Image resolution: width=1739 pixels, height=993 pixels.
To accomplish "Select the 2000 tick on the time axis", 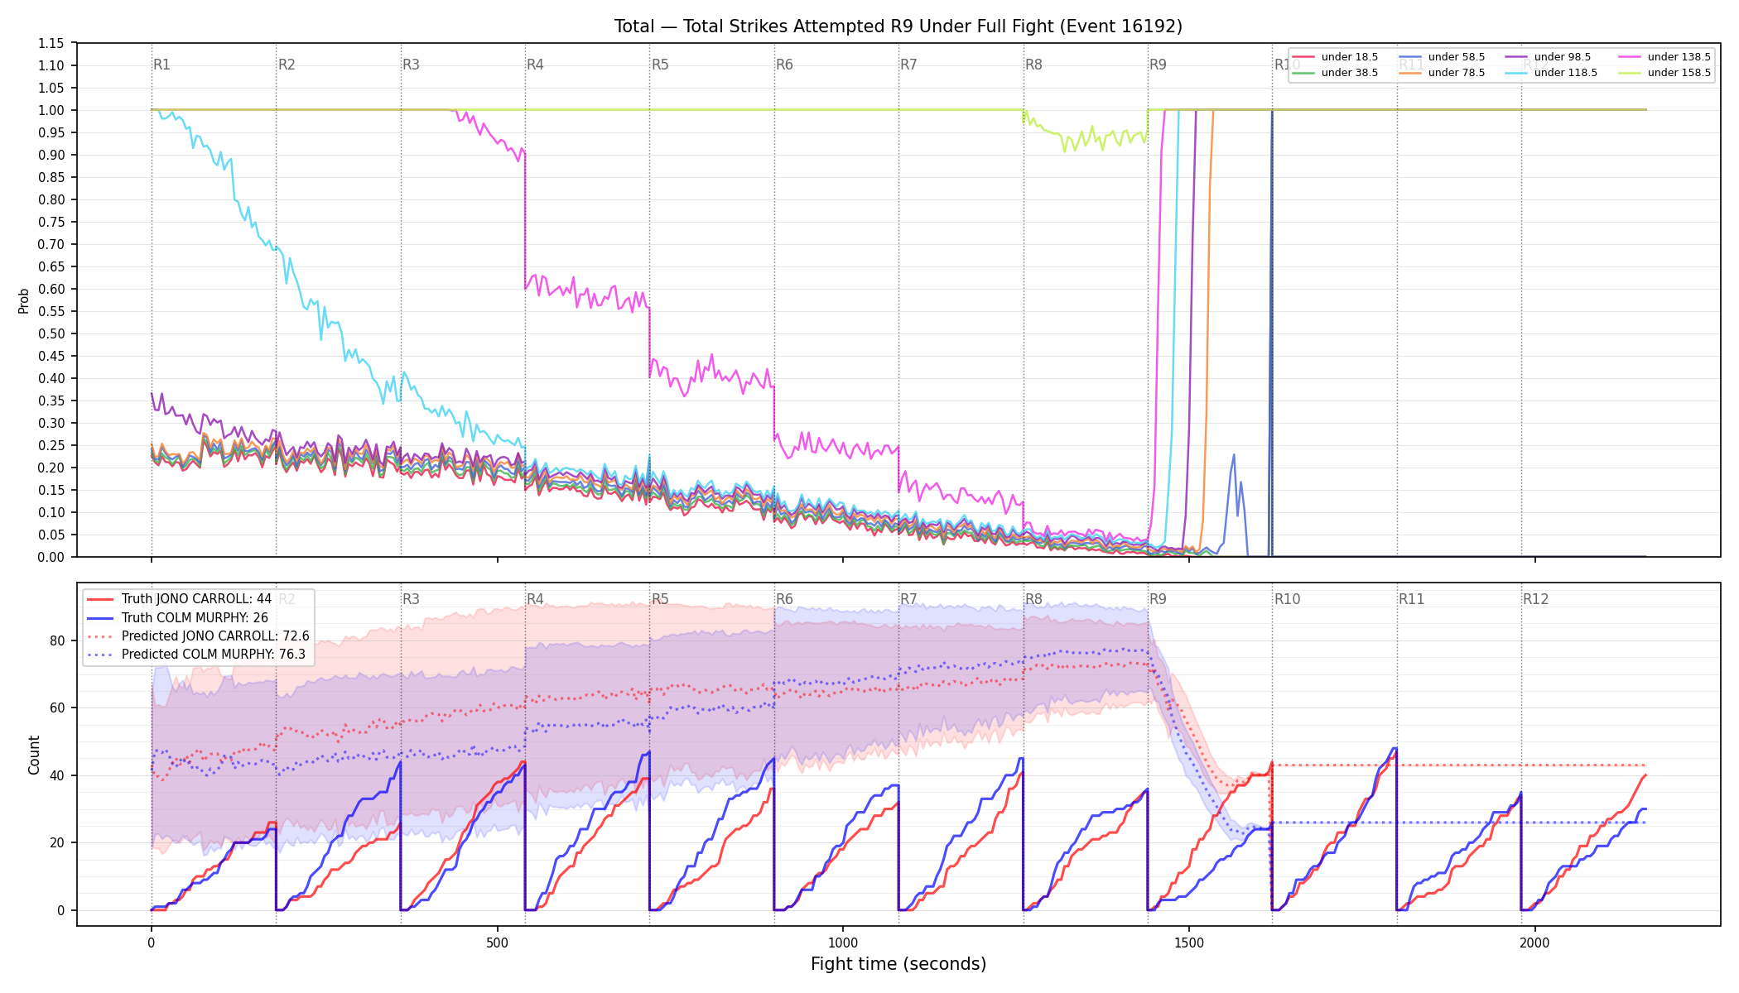I will pos(1535,943).
